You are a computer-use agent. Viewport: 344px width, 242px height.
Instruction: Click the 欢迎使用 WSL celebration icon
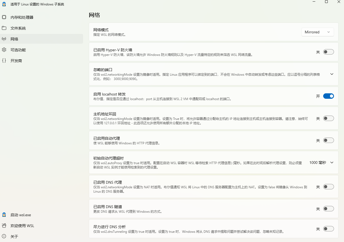coord(4,226)
